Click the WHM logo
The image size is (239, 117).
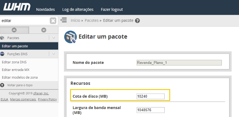click(17, 7)
